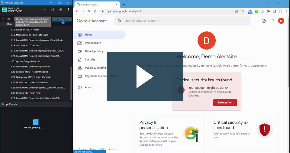Open the Chrome extensions puzzle icon
290x153 pixels.
click(x=268, y=11)
